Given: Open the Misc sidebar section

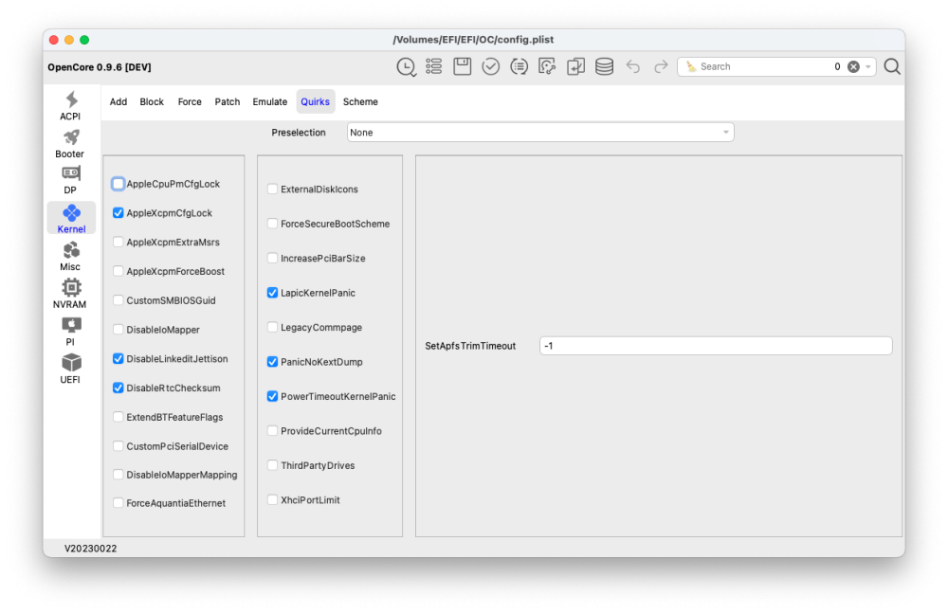Looking at the screenshot, I should click(x=71, y=256).
